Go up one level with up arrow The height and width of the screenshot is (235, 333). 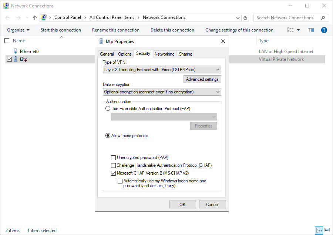pos(35,18)
